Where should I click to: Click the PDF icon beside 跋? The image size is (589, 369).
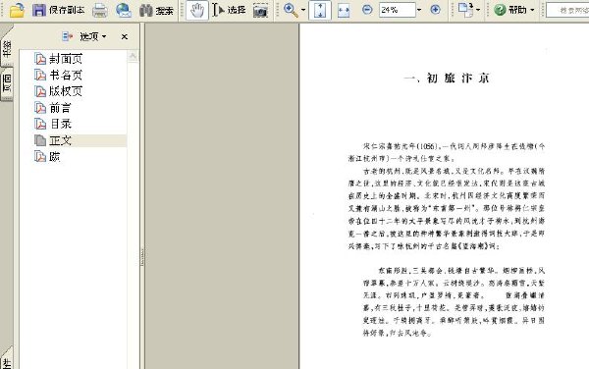[x=40, y=157]
